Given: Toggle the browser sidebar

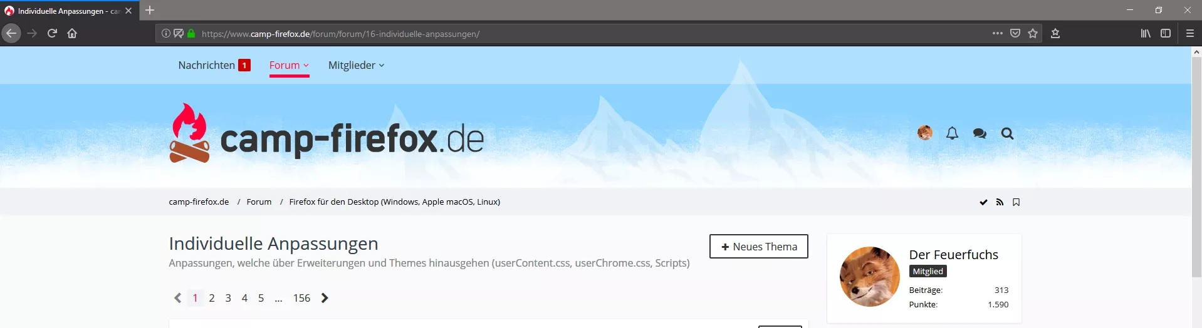Looking at the screenshot, I should pyautogui.click(x=1166, y=33).
